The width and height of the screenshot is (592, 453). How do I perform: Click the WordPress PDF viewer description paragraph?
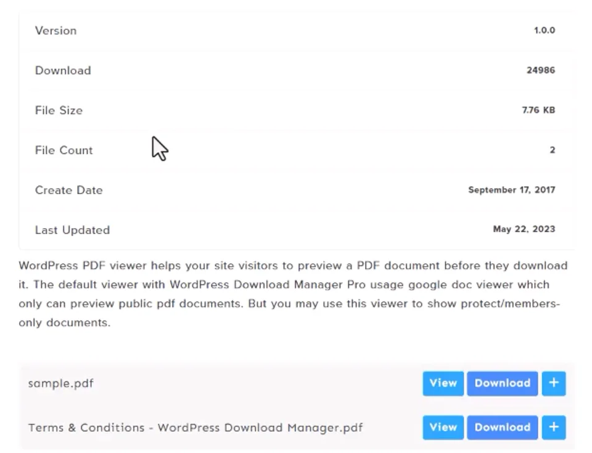click(293, 294)
